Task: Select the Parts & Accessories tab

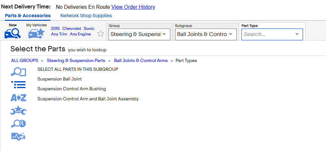Action: [x=28, y=16]
